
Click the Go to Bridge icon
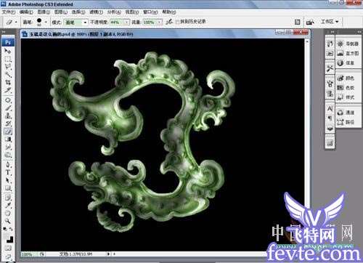pyautogui.click(x=310, y=22)
